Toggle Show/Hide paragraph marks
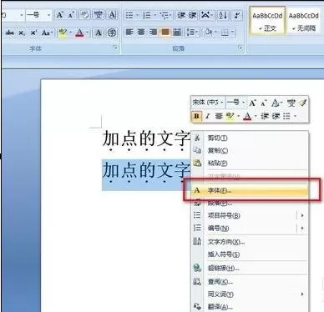This screenshot has height=312, width=324. click(237, 15)
